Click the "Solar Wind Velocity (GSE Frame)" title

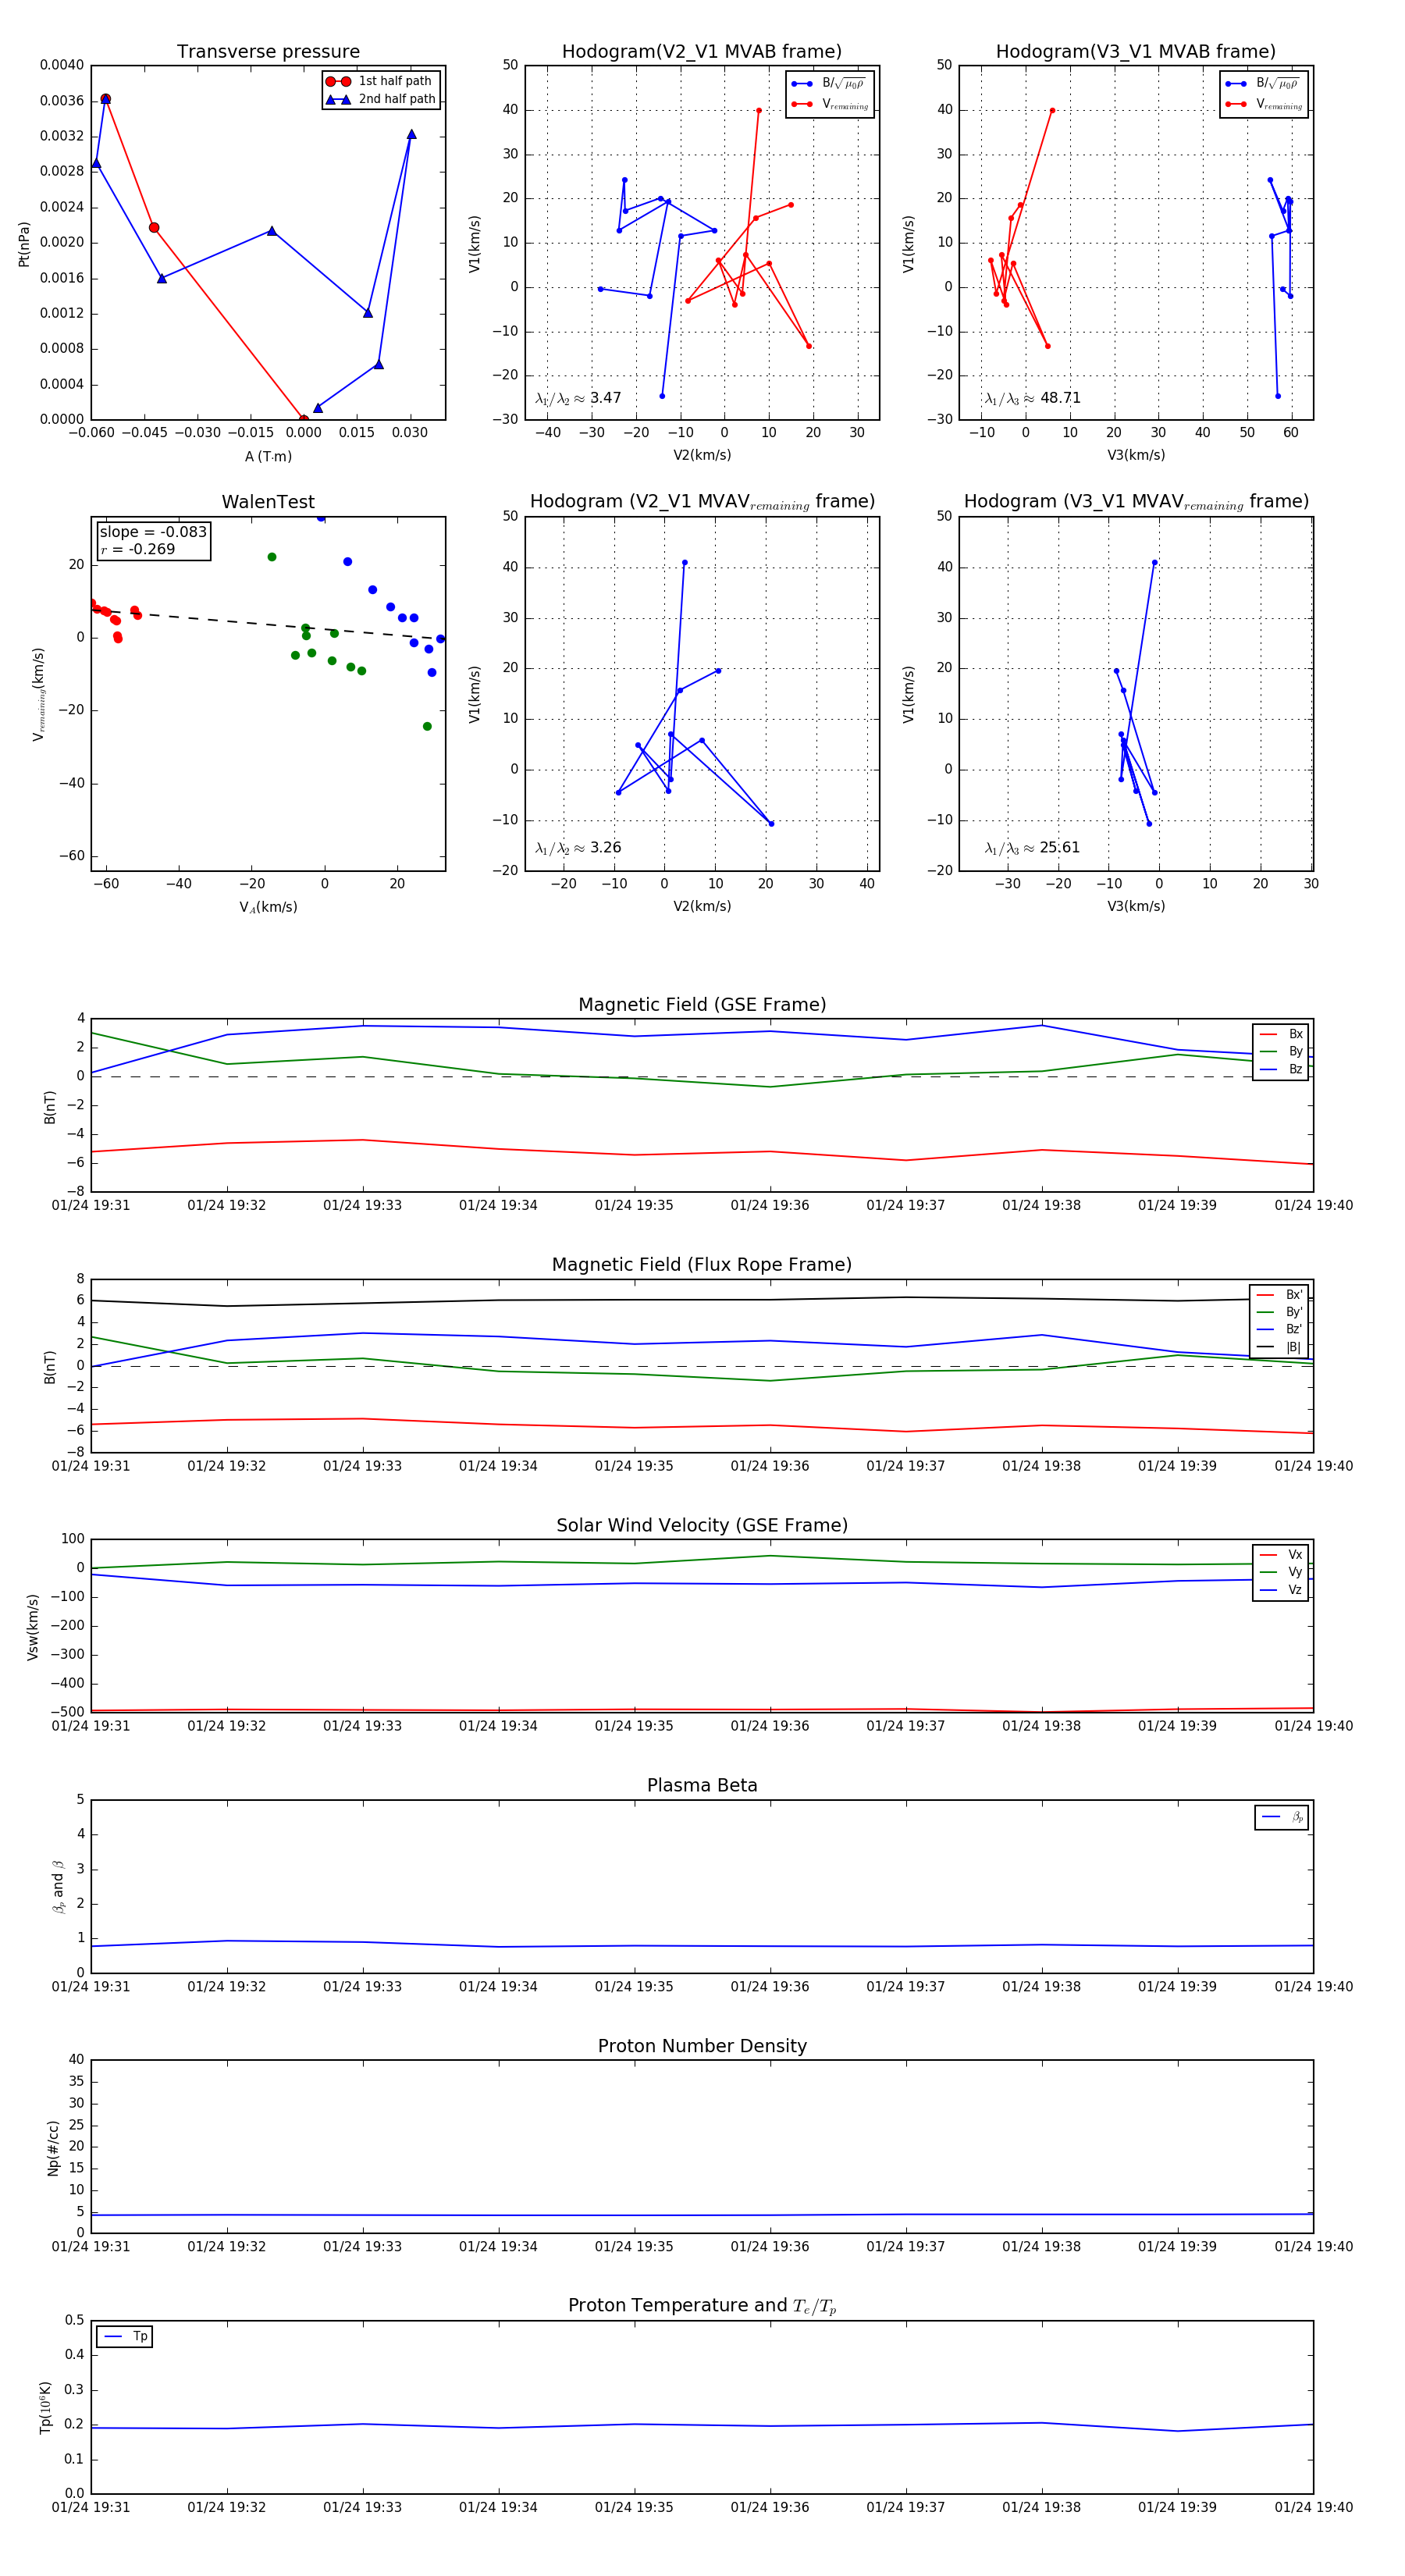click(702, 1525)
